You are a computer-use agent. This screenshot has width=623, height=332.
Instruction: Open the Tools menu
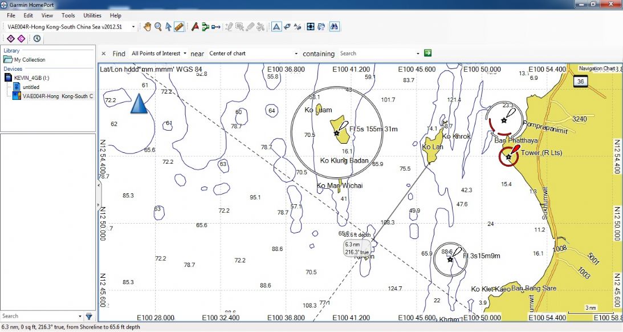pos(68,15)
